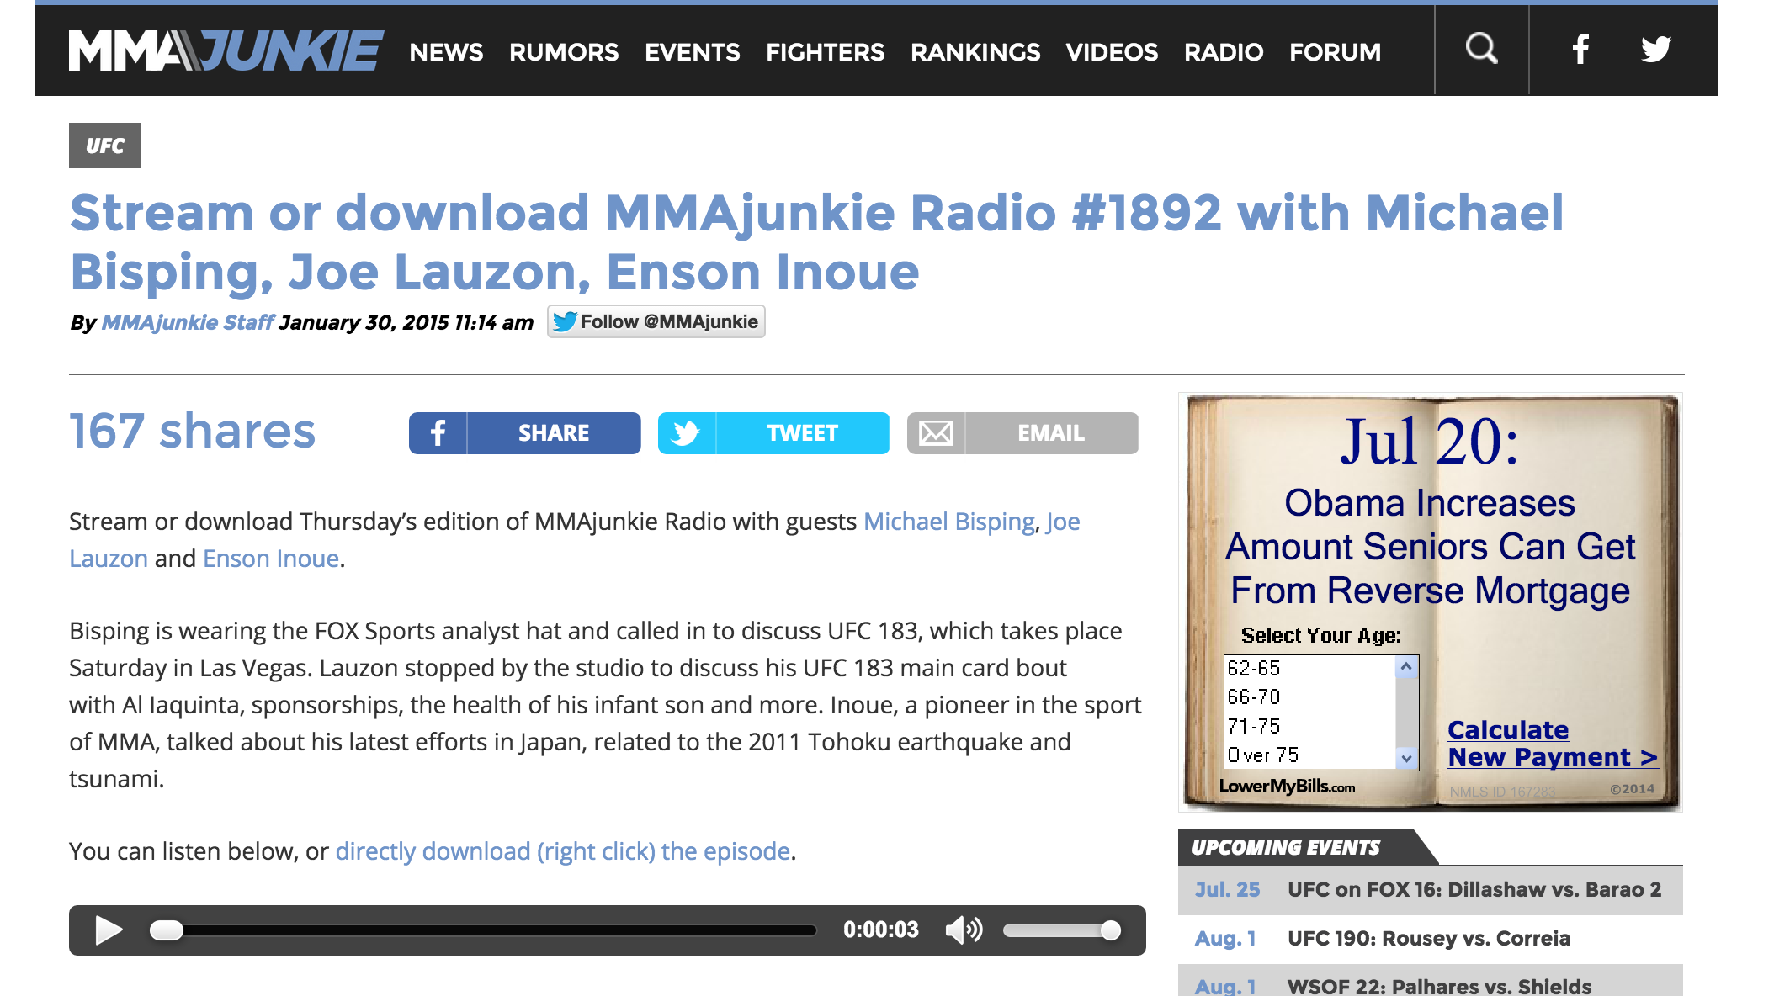
Task: Follow @MMAjunkie on Twitter
Action: pos(656,322)
